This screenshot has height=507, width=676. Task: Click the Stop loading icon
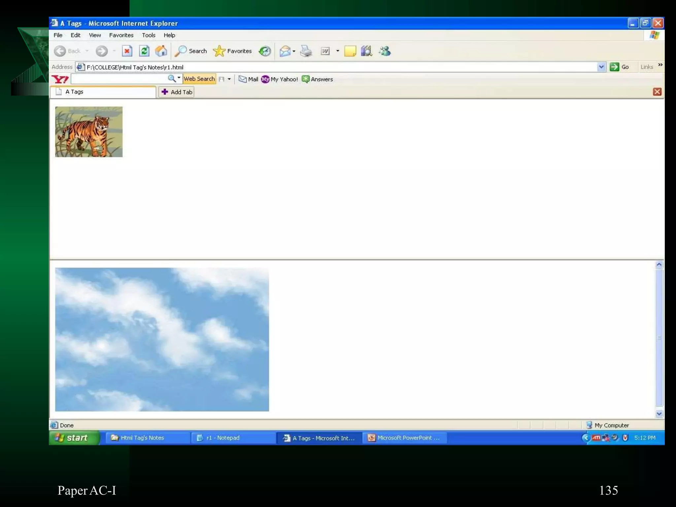(127, 51)
